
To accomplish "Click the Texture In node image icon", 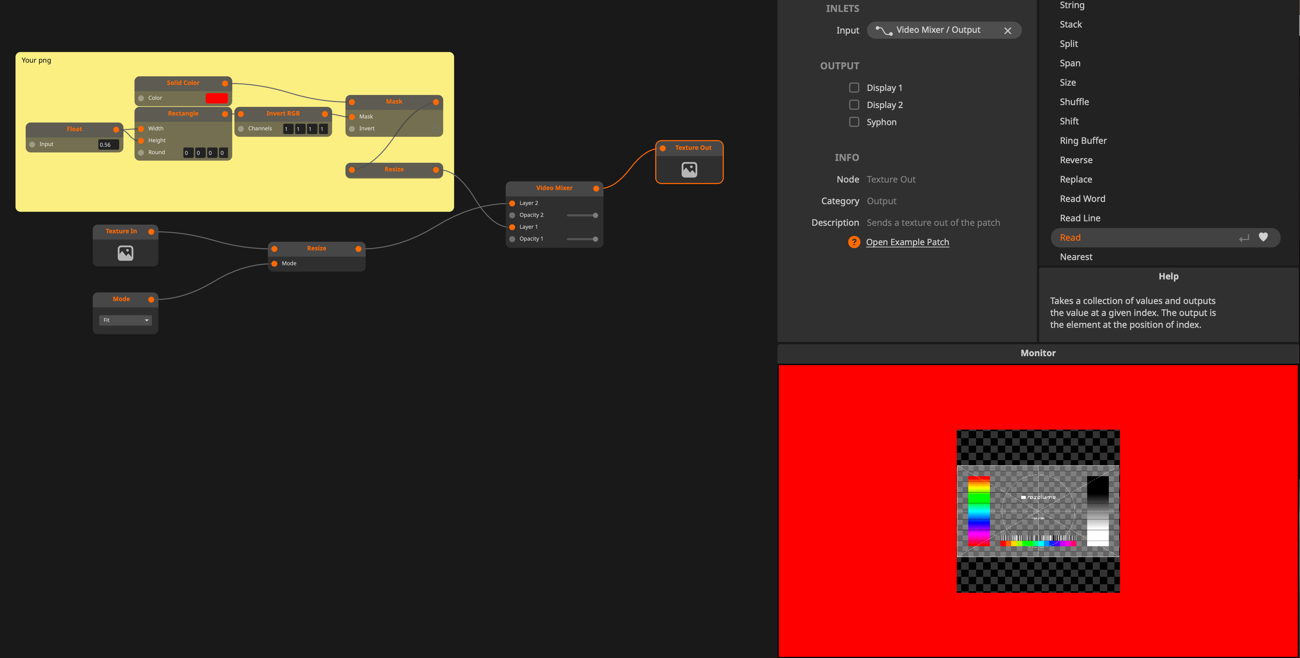I will coord(125,253).
